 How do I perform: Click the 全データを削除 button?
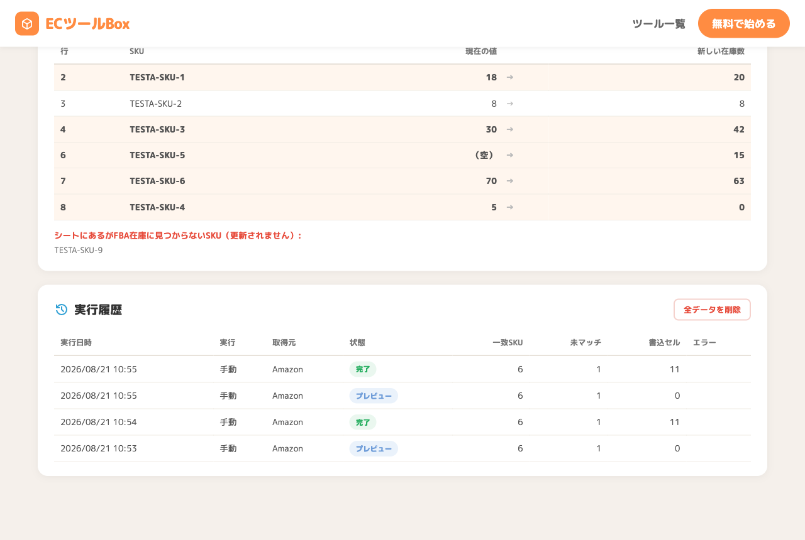(x=712, y=310)
